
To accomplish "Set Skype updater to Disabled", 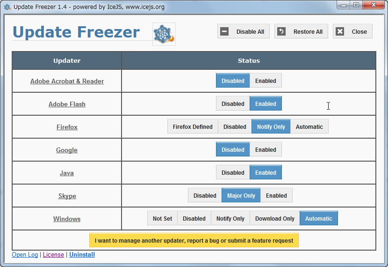I will coord(205,196).
